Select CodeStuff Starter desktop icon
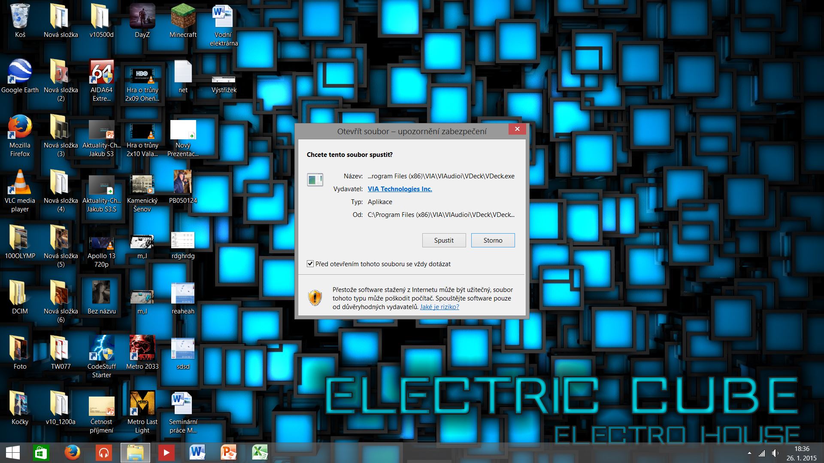Image resolution: width=824 pixels, height=463 pixels. [101, 349]
